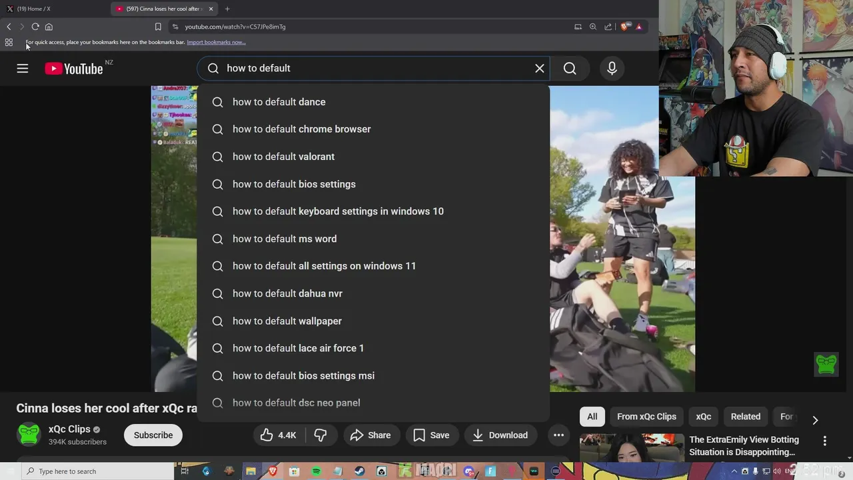Screen dimensions: 853x480
Task: Select the From xQc Clips chip
Action: click(646, 417)
